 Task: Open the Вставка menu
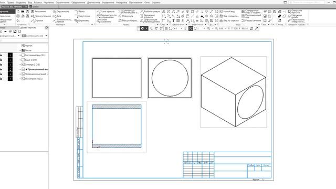click(x=38, y=3)
